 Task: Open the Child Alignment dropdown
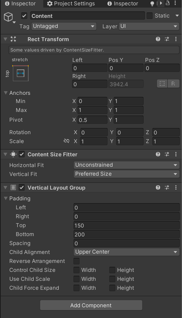[x=126, y=252]
